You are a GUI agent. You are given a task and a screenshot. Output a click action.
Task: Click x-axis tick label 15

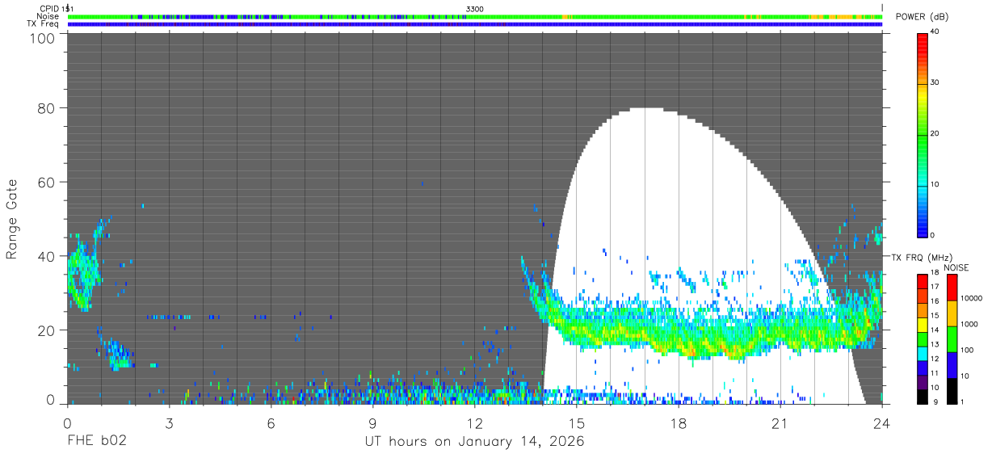point(576,423)
